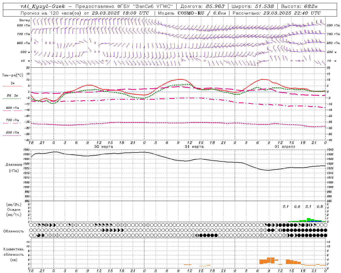The image size is (341, 273).
Task: Click the forecast length text Прогноз на 120 часа(ов)
Action: (x=51, y=13)
